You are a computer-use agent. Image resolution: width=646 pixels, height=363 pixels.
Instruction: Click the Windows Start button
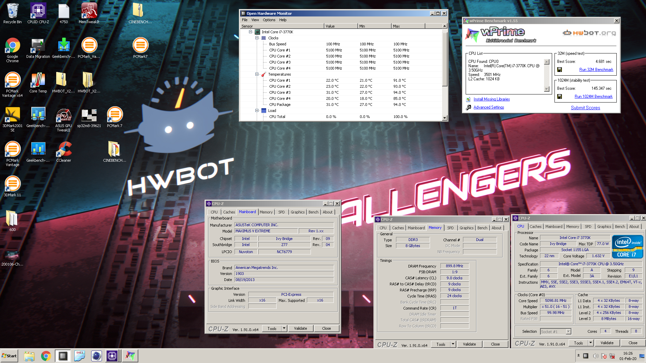click(x=9, y=356)
